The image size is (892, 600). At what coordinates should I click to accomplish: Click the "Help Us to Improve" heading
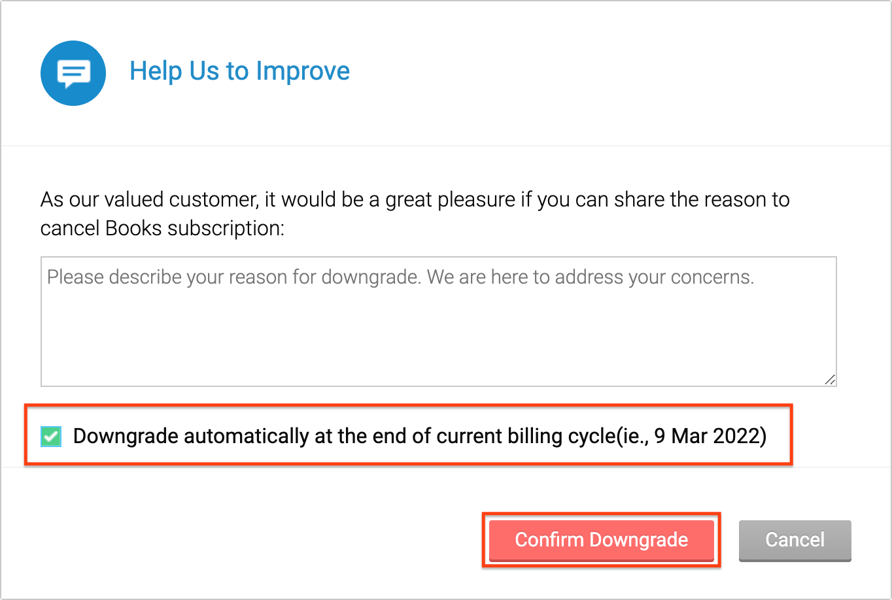239,71
